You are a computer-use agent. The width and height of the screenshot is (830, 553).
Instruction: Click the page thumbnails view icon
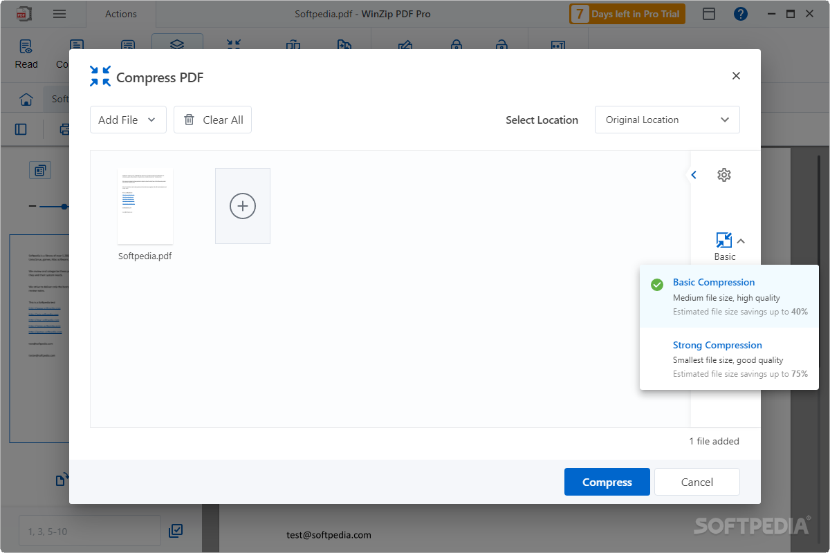tap(40, 170)
